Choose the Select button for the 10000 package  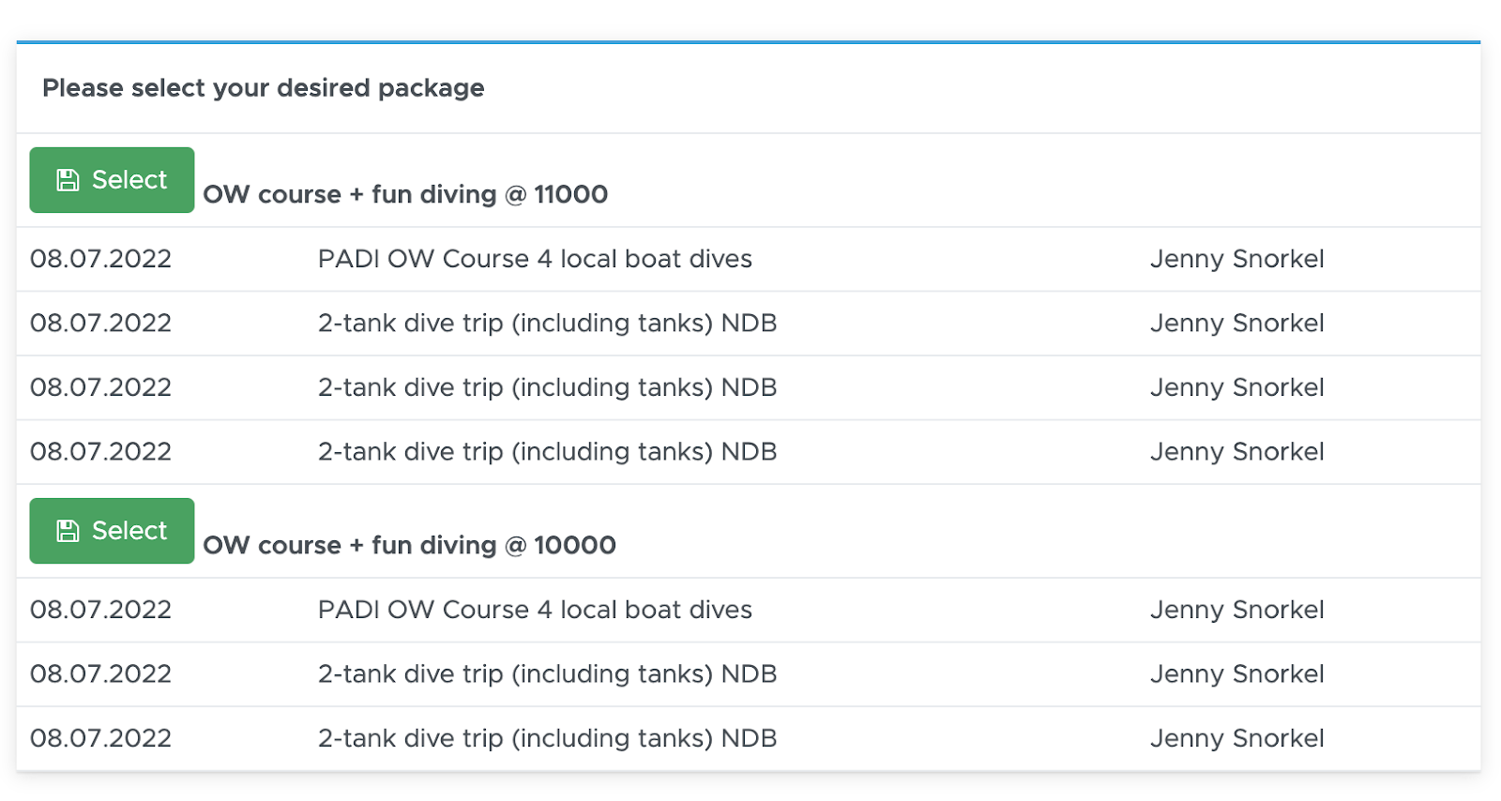112,531
